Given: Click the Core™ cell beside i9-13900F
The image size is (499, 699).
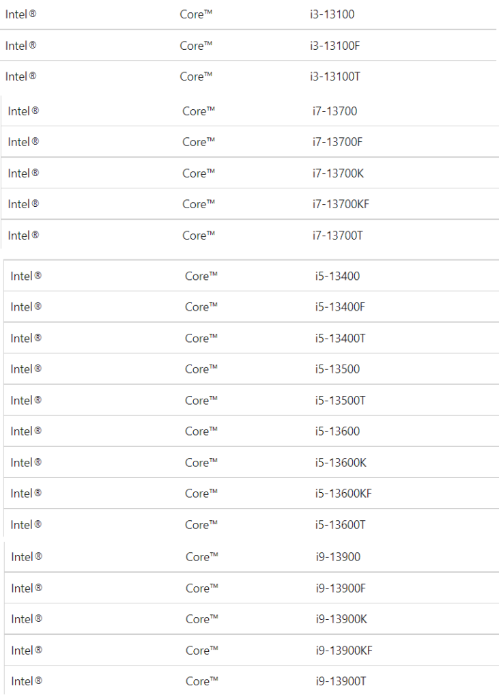Looking at the screenshot, I should pyautogui.click(x=202, y=588).
